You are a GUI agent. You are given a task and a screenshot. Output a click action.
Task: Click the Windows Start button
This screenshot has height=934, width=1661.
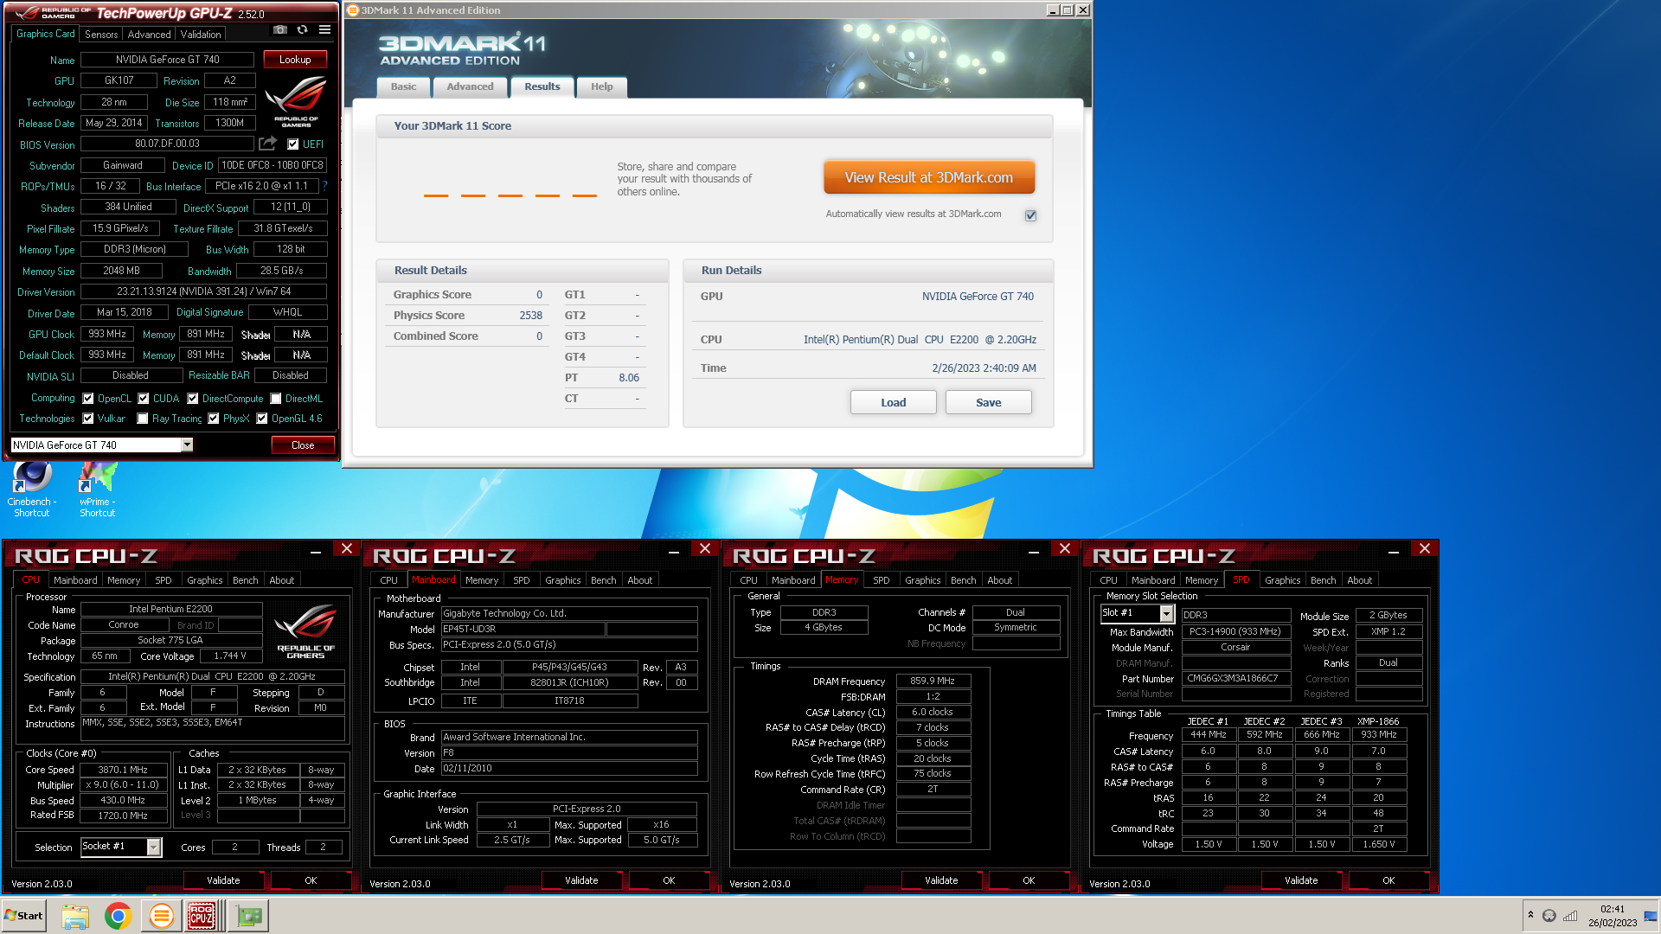23,916
